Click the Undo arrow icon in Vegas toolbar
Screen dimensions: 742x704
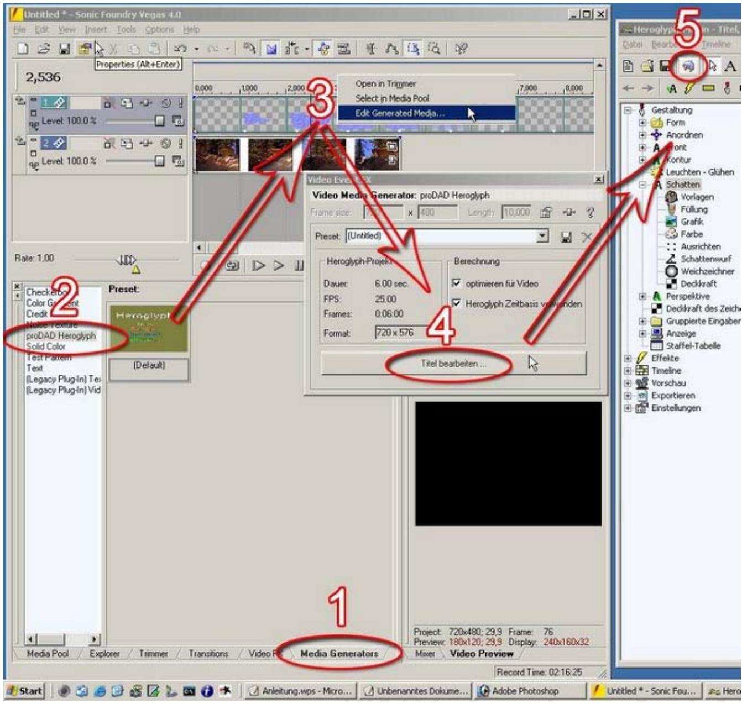pyautogui.click(x=180, y=49)
